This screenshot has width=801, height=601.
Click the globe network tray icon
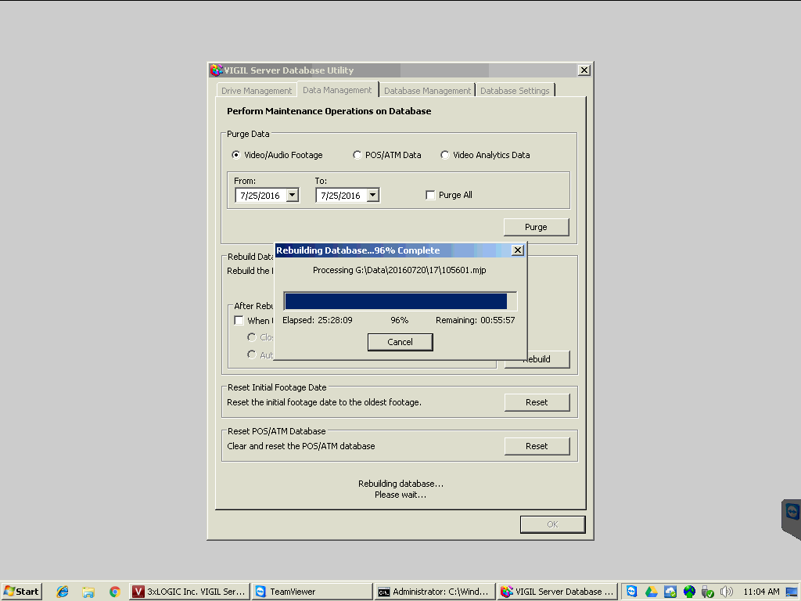click(688, 592)
